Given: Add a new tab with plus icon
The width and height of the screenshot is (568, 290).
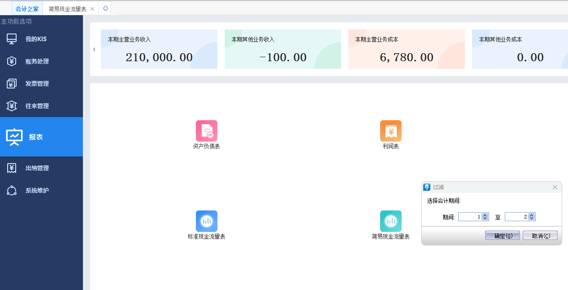Looking at the screenshot, I should click(105, 8).
